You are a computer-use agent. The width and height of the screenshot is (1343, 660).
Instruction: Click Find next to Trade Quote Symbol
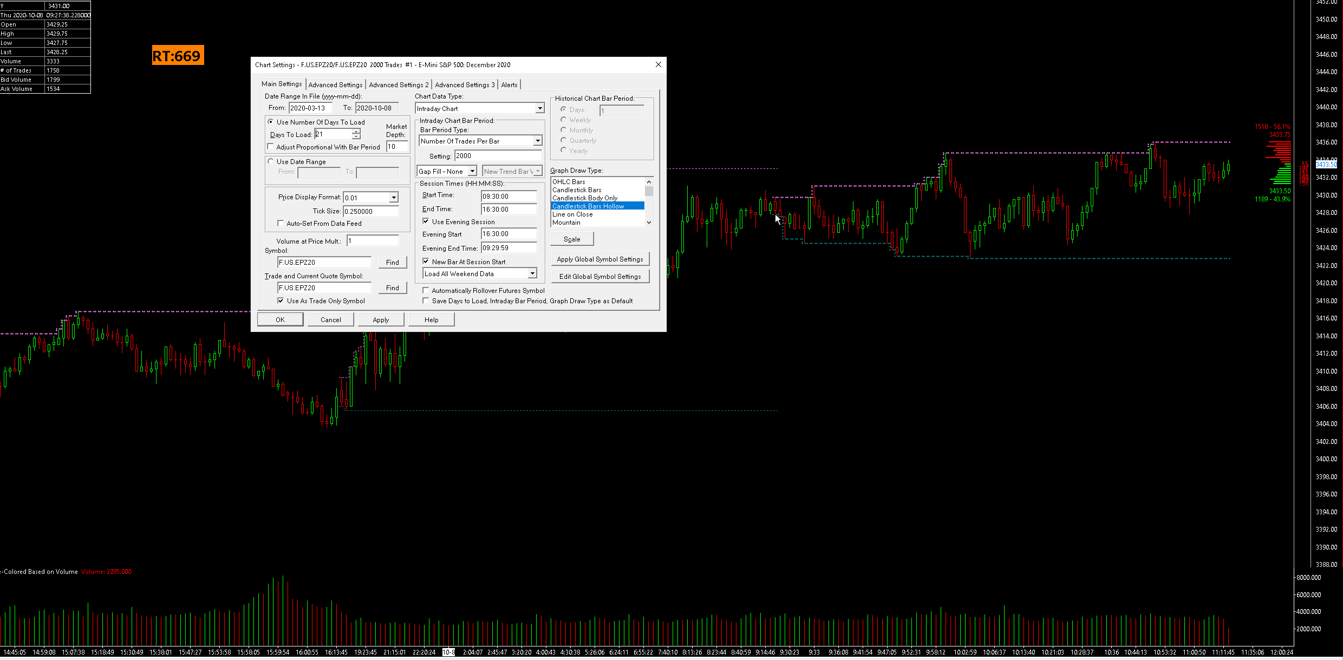click(x=393, y=287)
